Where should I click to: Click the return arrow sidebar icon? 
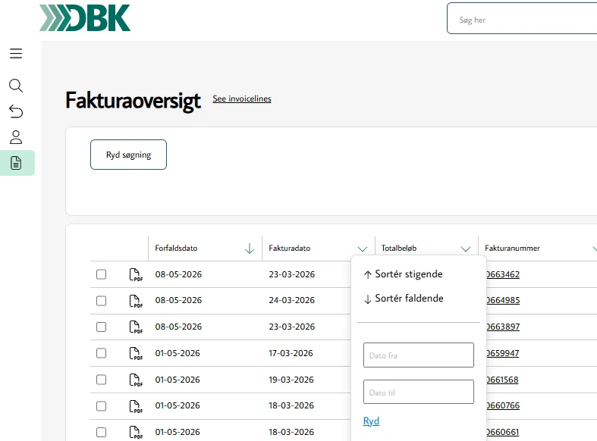[x=16, y=112]
